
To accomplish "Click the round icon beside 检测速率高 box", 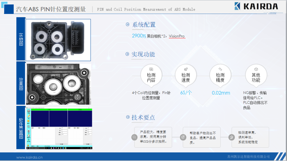I will click(232, 137).
